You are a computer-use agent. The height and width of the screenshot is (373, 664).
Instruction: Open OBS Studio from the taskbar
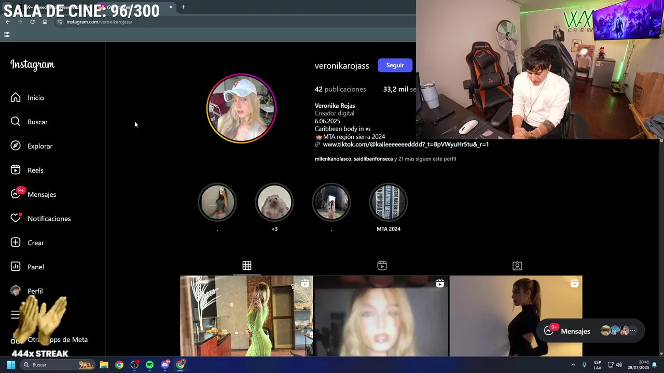point(134,365)
